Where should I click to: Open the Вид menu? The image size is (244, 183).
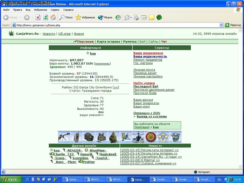tap(28, 10)
